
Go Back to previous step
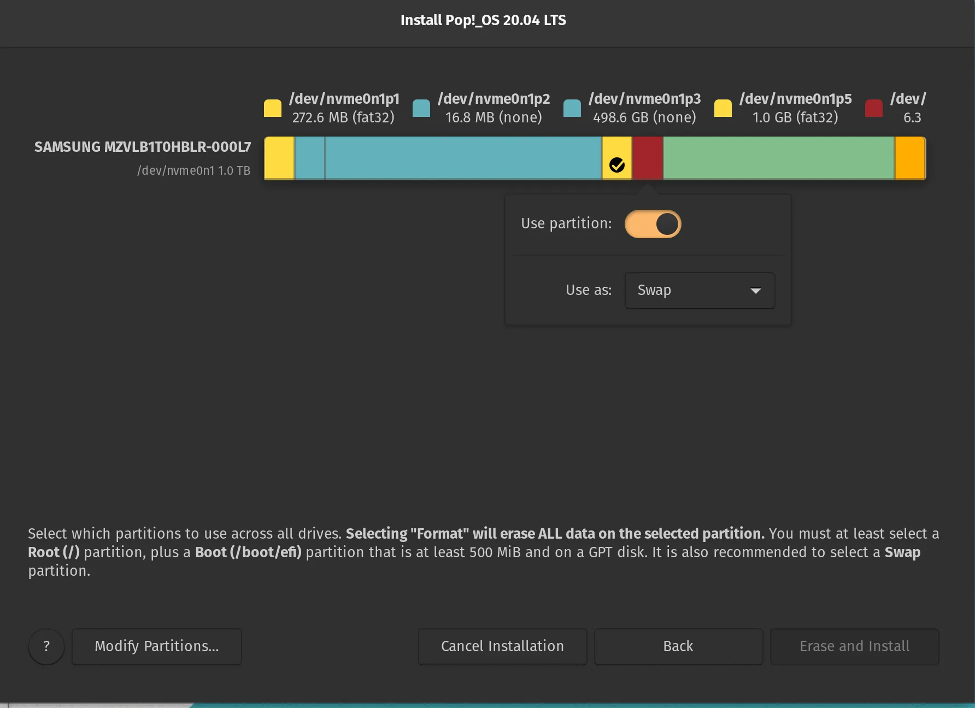tap(678, 646)
